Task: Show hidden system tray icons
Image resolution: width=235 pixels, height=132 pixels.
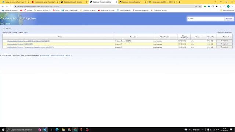Action: point(202,129)
